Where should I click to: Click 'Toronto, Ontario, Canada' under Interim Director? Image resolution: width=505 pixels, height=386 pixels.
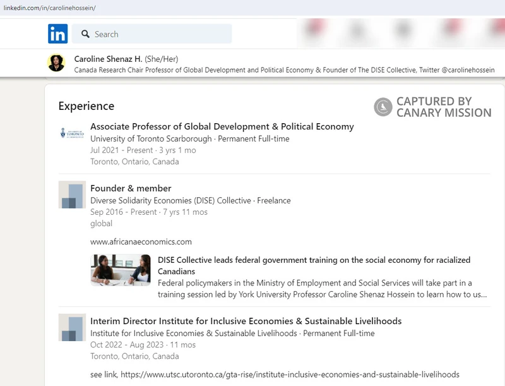[134, 356]
